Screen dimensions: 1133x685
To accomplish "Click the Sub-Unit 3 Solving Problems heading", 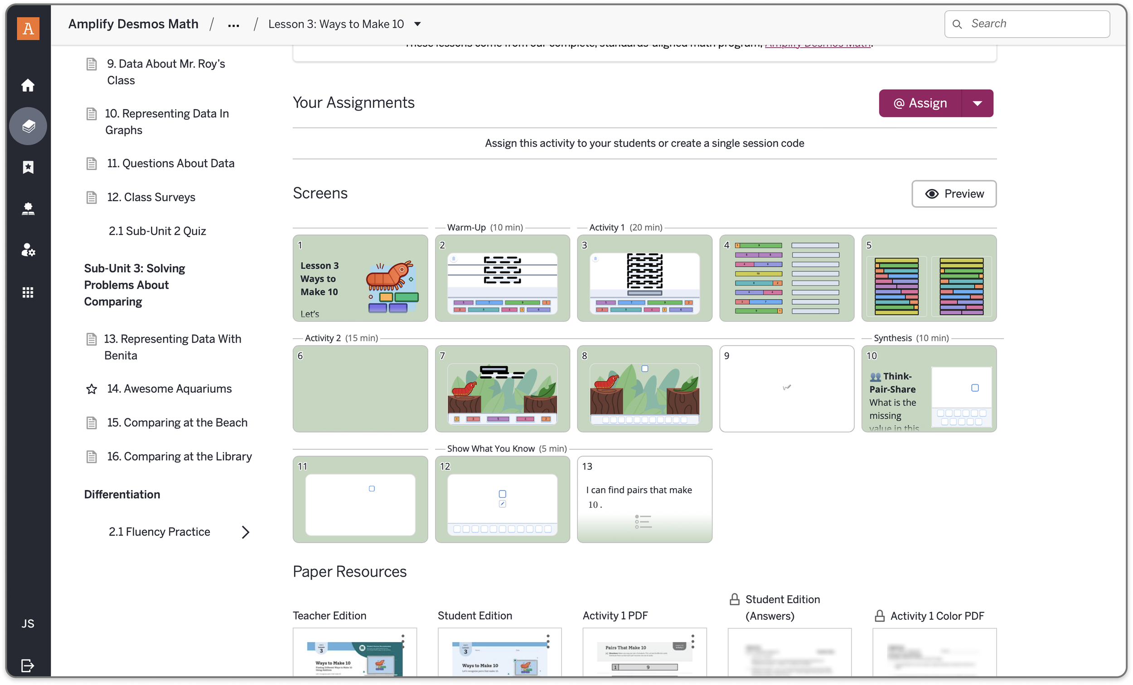I will point(134,285).
